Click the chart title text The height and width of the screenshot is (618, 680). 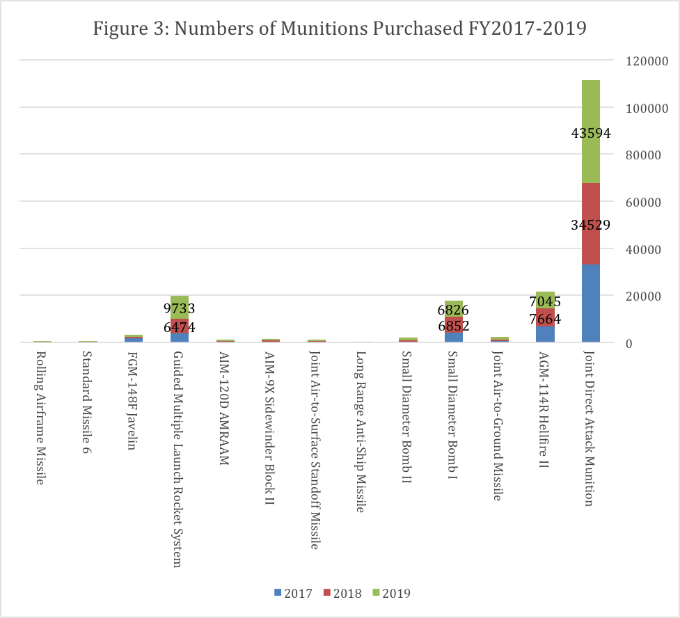[x=340, y=29]
